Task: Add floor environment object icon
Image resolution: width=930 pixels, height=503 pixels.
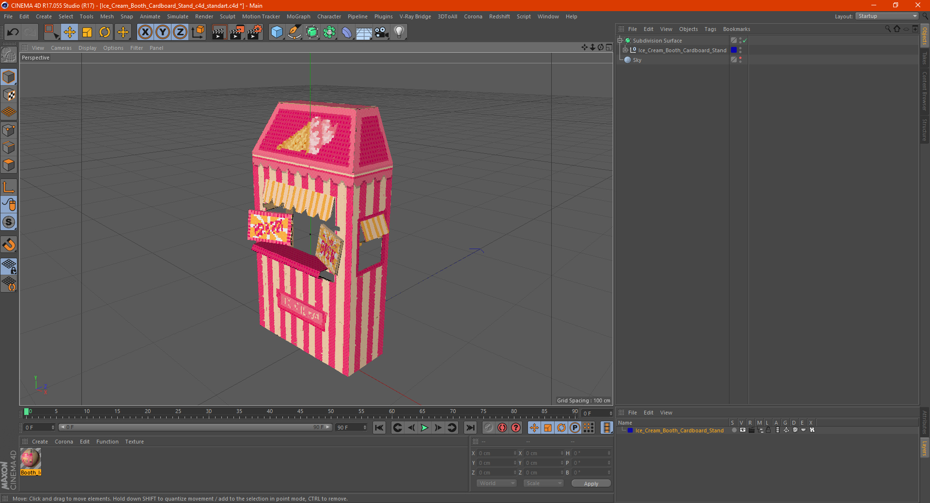Action: click(x=364, y=32)
